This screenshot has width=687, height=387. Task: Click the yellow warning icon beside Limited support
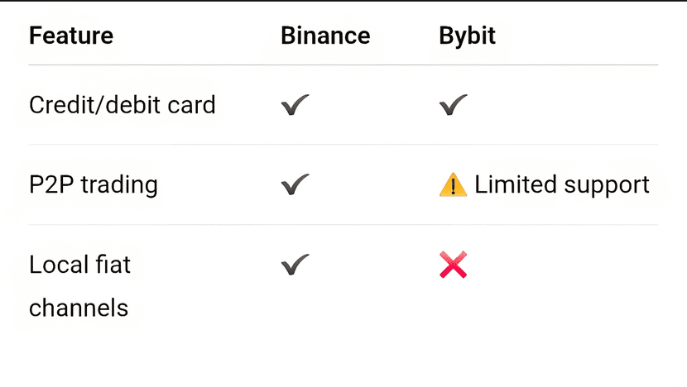[x=453, y=185]
